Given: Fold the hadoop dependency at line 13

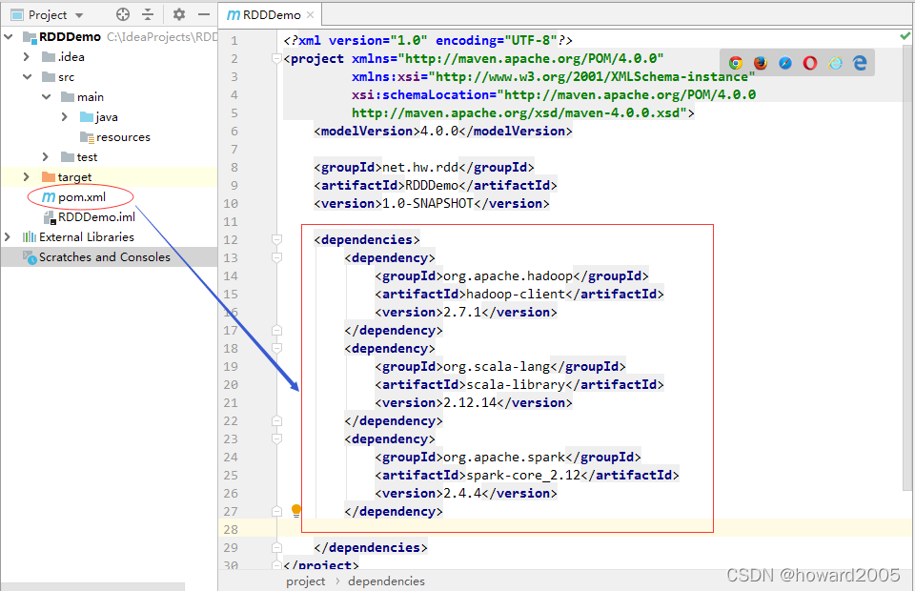Looking at the screenshot, I should click(276, 257).
